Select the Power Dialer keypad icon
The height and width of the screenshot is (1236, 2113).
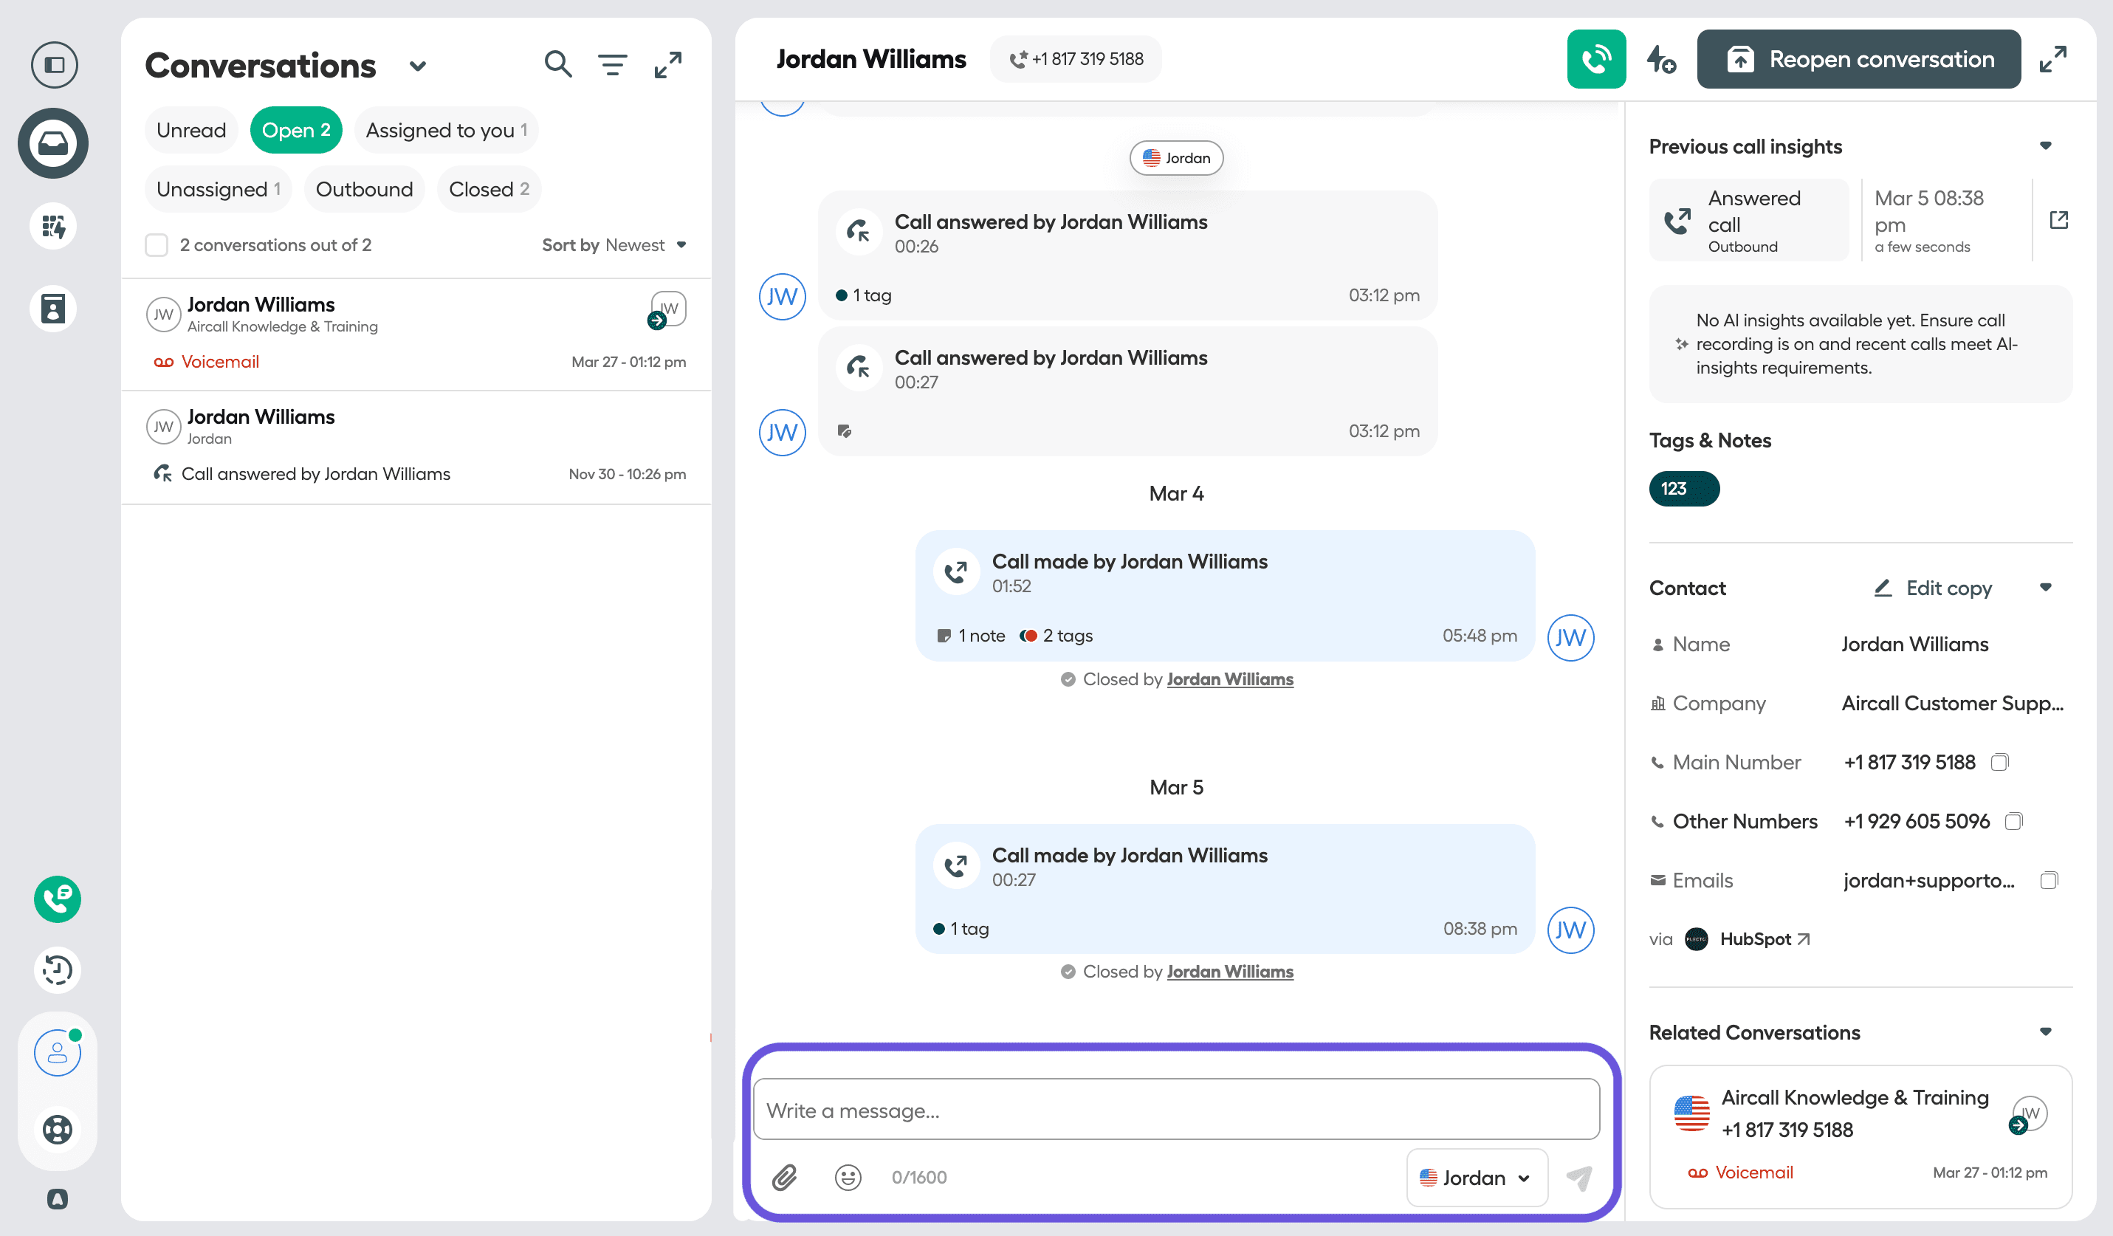tap(53, 225)
